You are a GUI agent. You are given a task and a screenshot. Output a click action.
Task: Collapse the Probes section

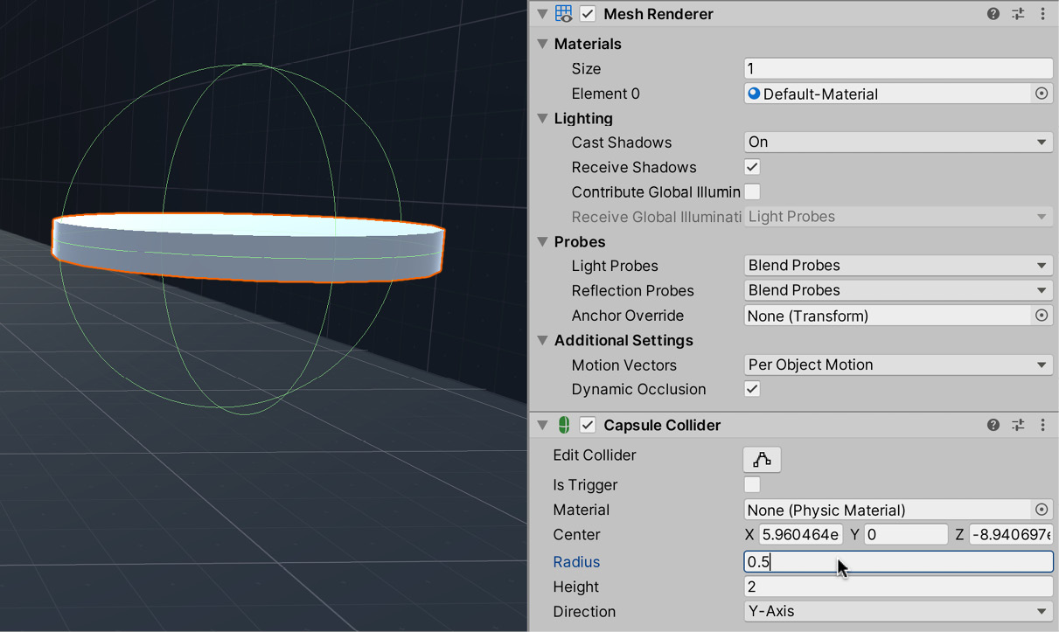pos(543,241)
